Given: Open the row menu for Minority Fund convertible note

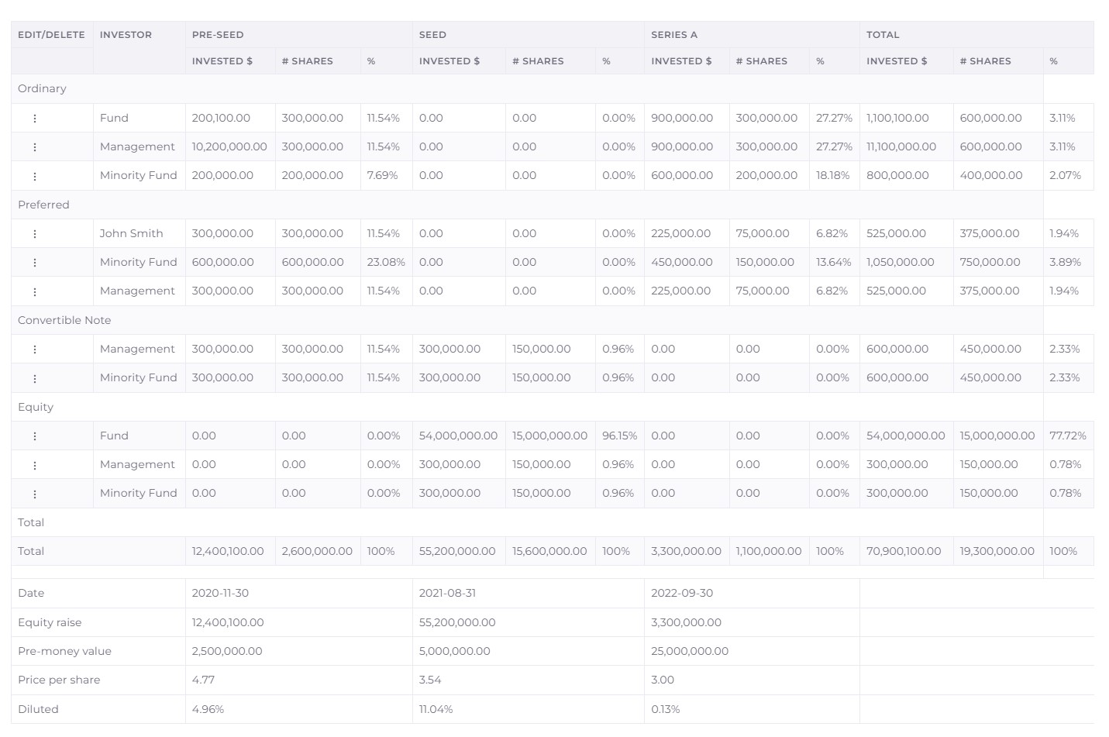Looking at the screenshot, I should click(36, 377).
